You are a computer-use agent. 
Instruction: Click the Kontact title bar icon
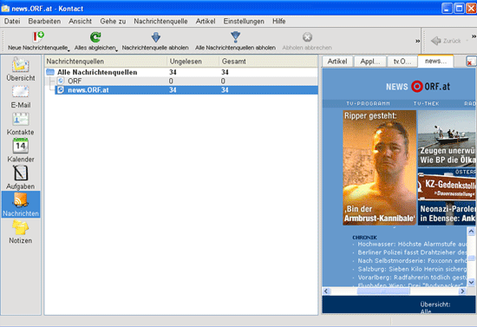[5, 8]
